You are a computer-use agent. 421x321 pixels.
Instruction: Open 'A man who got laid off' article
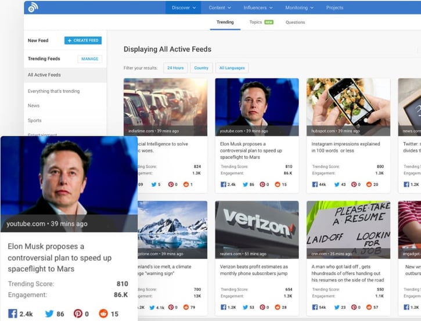pos(348,273)
